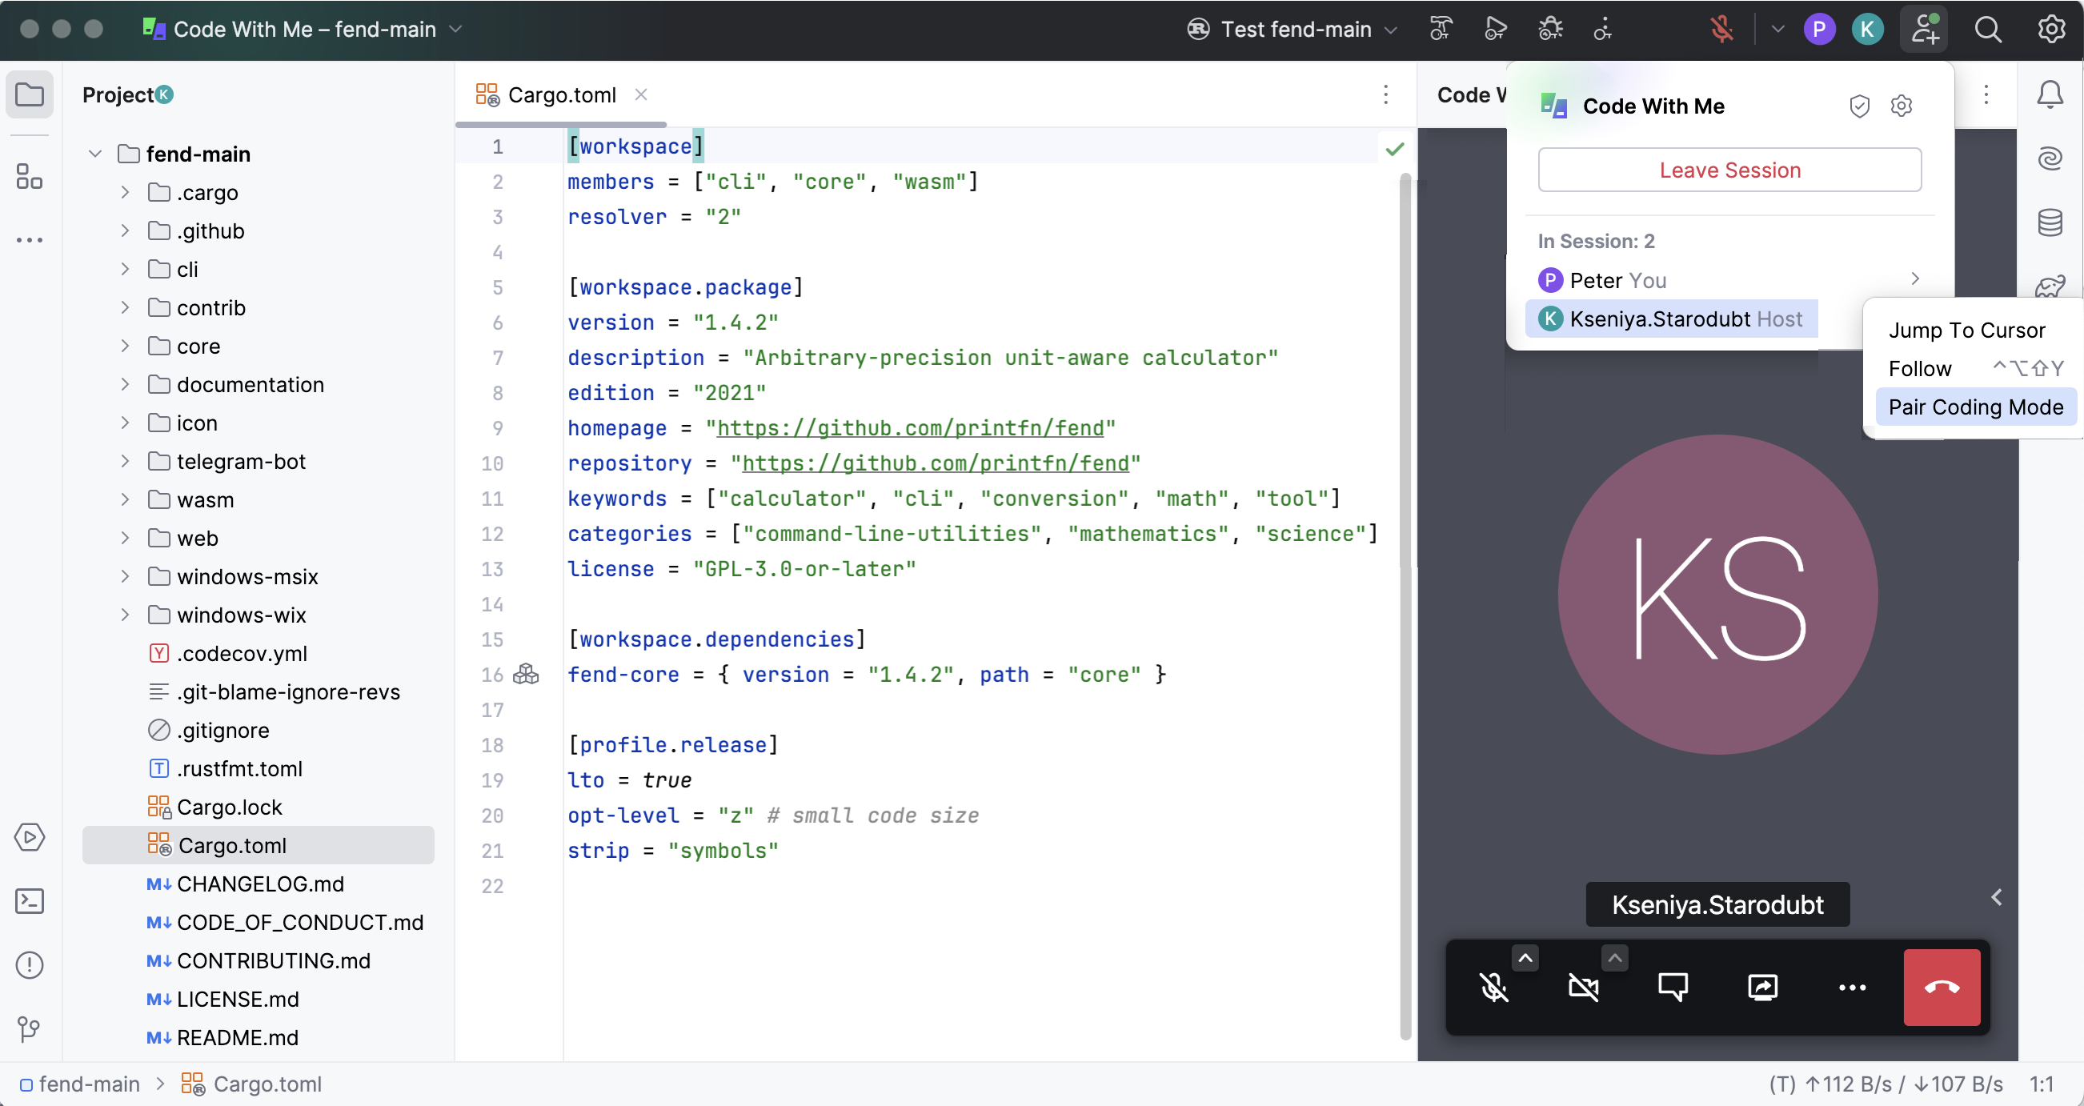Screen dimensions: 2084x1106
Task: Open the Problems tool window
Action: [x=30, y=964]
